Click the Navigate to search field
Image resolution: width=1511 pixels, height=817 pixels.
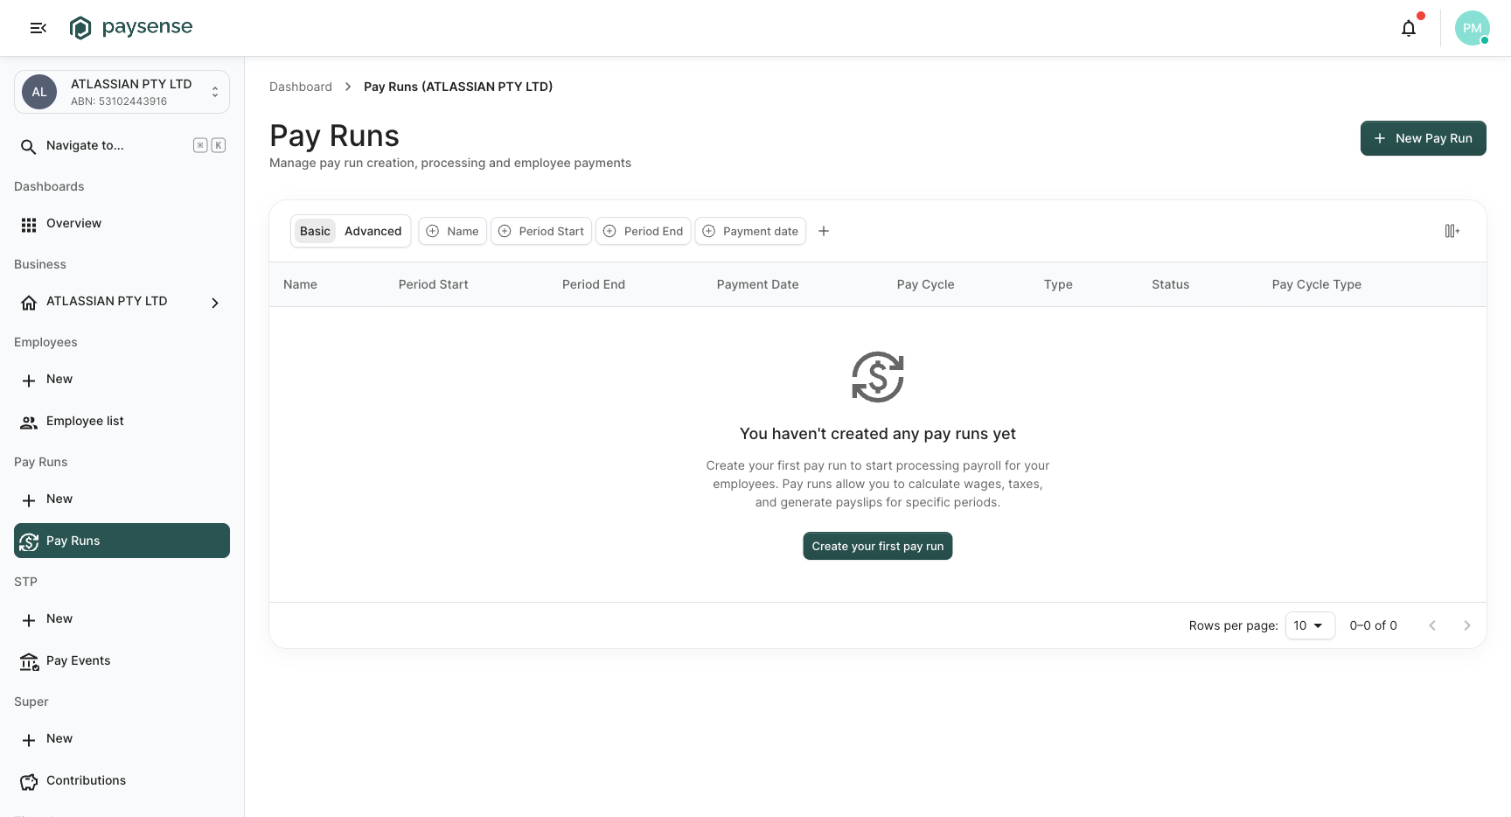(x=122, y=146)
